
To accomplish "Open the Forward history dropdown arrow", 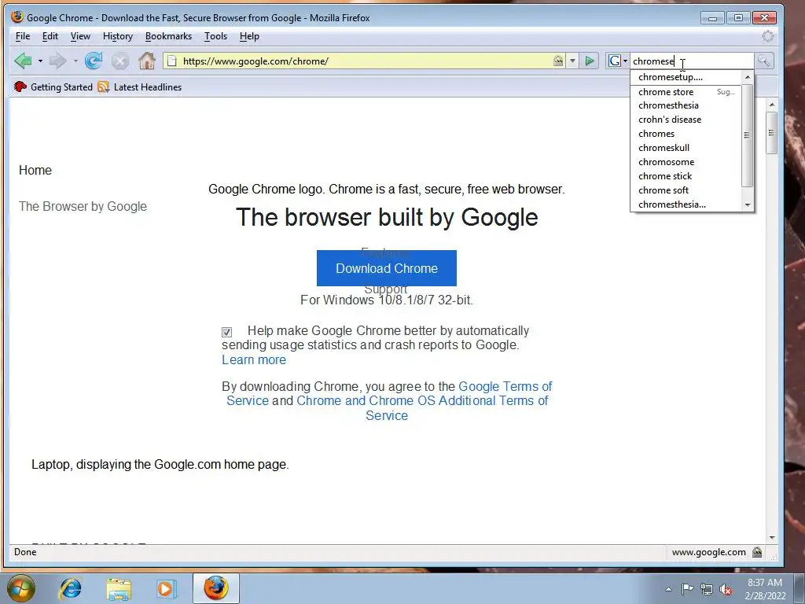I will click(x=75, y=61).
